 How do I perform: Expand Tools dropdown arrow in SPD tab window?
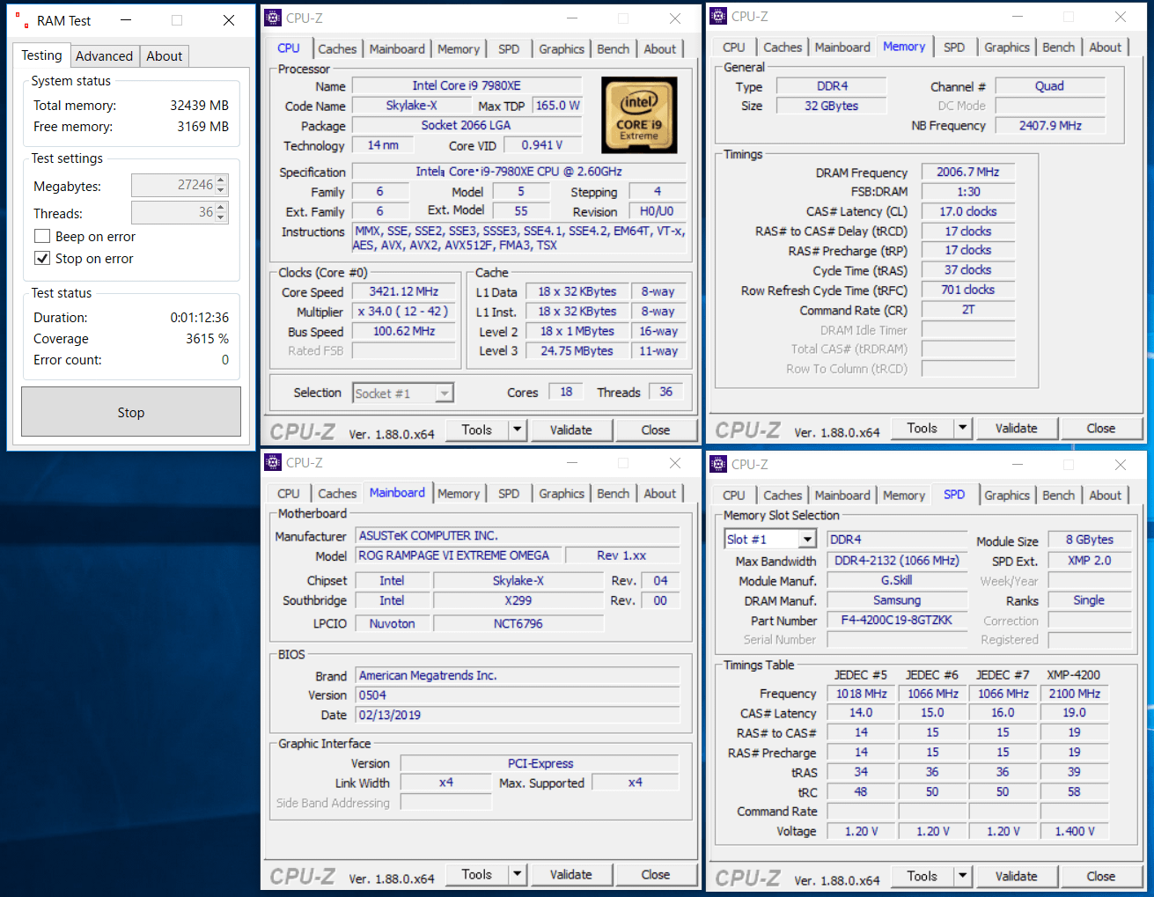pos(963,876)
